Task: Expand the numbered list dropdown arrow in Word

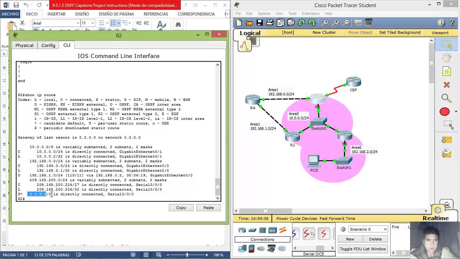Action: tap(119, 23)
